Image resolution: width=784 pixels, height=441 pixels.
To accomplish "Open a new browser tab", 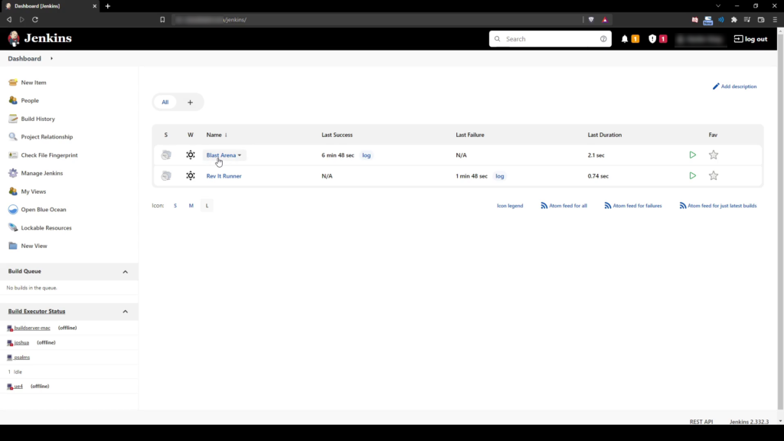I will (x=107, y=6).
